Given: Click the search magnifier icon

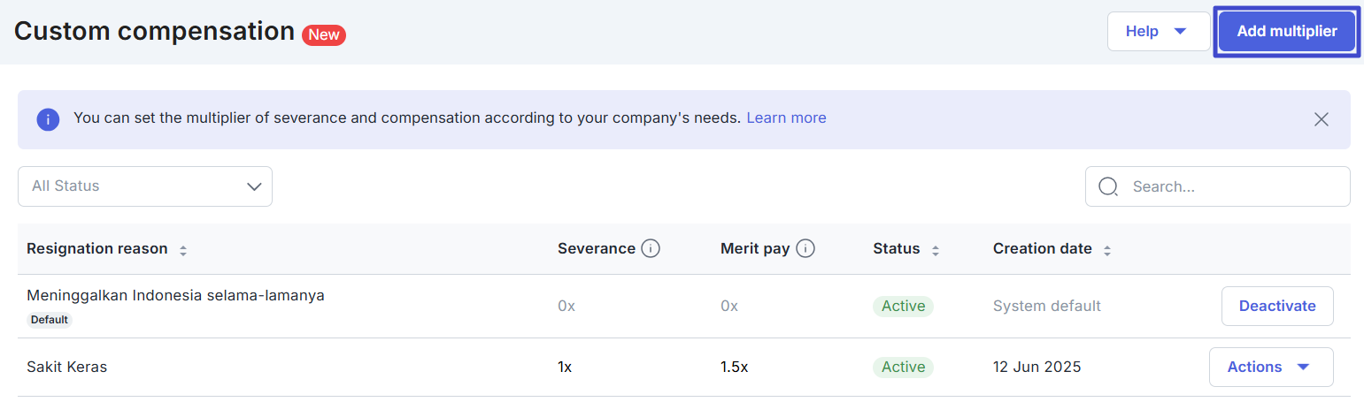Looking at the screenshot, I should click(x=1108, y=186).
